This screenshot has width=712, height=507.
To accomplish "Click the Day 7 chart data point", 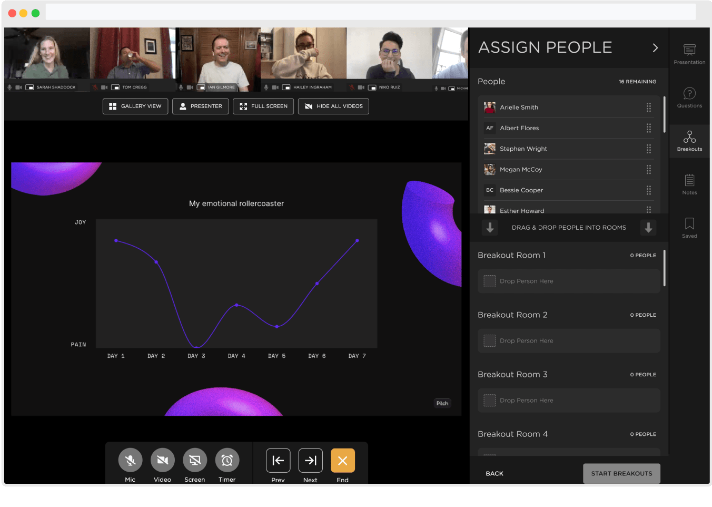I will [x=357, y=240].
